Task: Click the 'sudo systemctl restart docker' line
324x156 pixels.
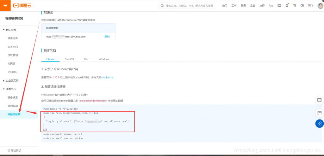Action: [x=63, y=138]
